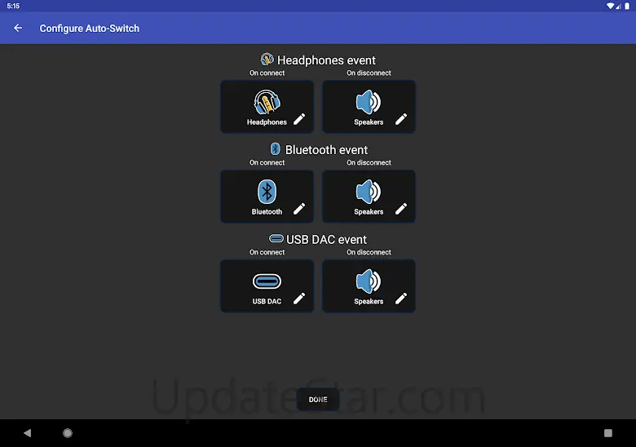This screenshot has height=447, width=636.
Task: Click 'Speakers' label in USB DAC disconnect card
Action: point(369,301)
